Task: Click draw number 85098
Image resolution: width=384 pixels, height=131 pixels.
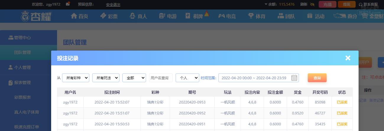Action: (320, 102)
